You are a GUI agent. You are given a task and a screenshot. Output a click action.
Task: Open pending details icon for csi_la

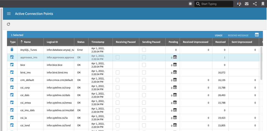(175, 117)
